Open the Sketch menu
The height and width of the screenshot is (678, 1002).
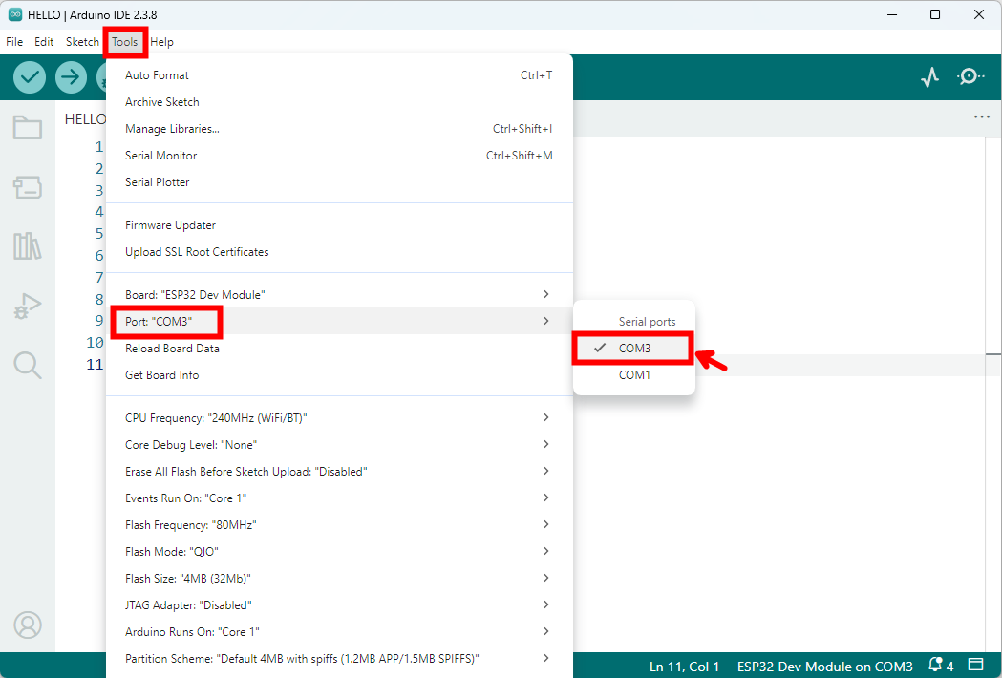pyautogui.click(x=82, y=42)
